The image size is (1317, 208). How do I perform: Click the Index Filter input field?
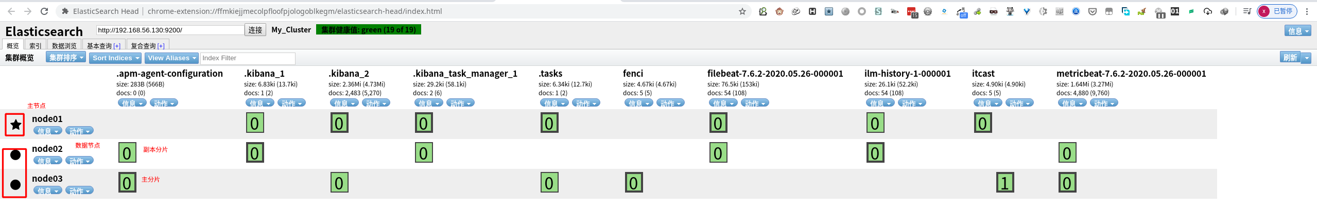(x=248, y=58)
